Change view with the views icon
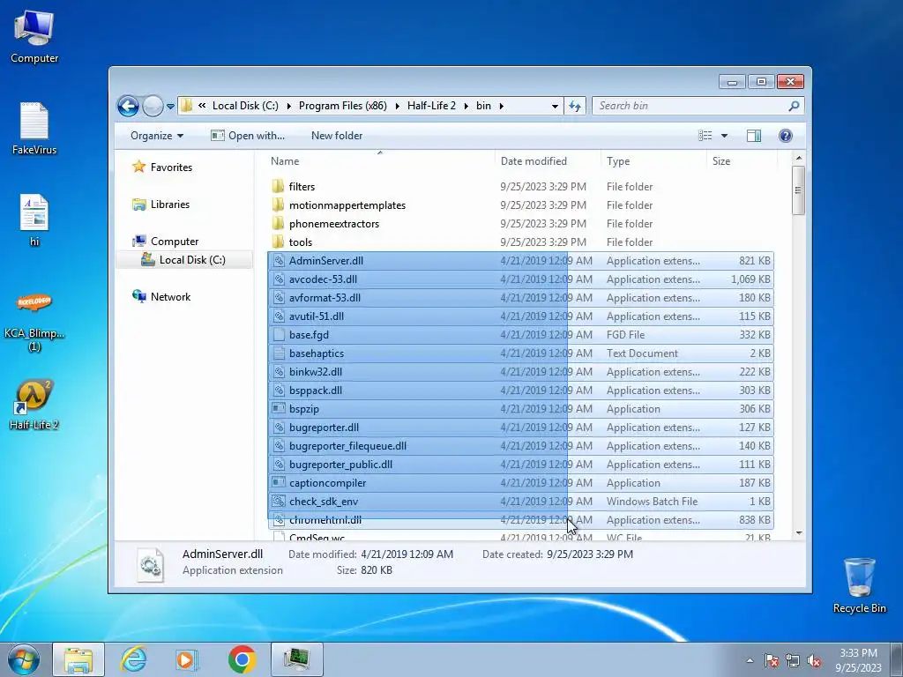Image resolution: width=903 pixels, height=677 pixels. pos(705,136)
